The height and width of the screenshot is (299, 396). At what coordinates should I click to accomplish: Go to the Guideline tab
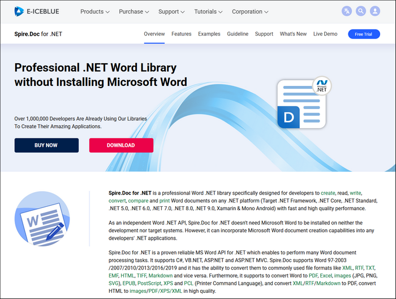click(x=238, y=34)
